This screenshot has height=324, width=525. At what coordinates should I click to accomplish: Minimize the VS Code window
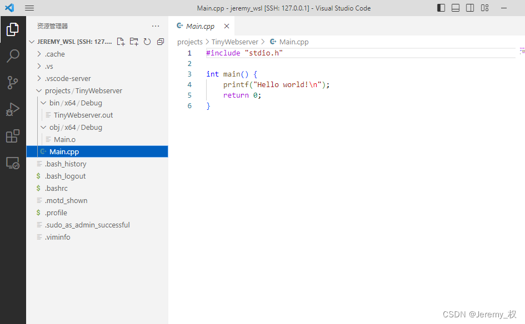click(503, 8)
